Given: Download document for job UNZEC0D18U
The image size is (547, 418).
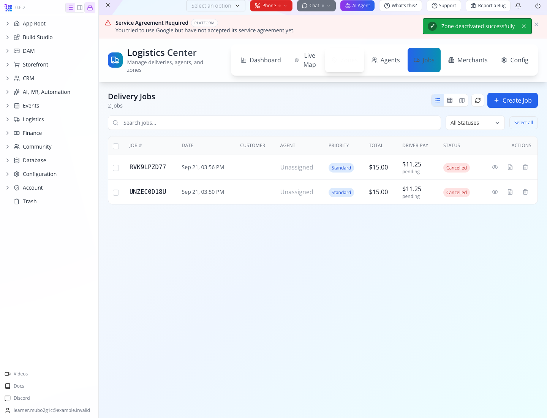Looking at the screenshot, I should click(510, 192).
